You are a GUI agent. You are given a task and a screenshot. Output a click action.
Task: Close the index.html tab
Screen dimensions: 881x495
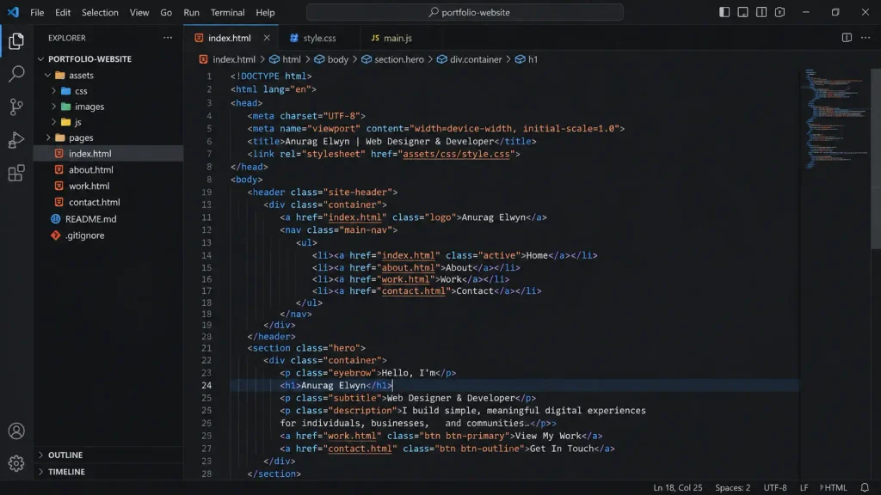pyautogui.click(x=267, y=38)
